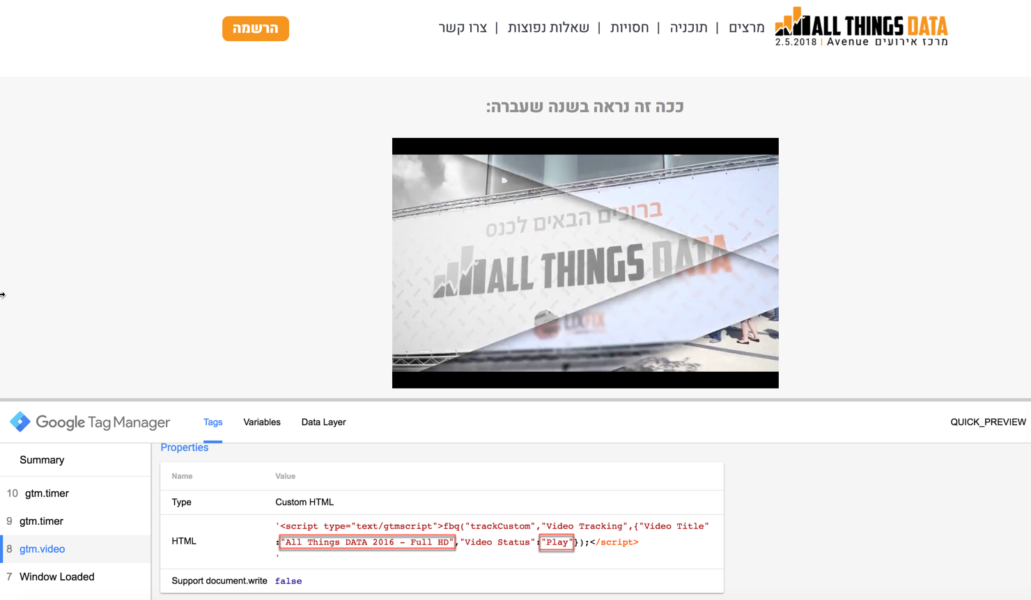Select event 7 Window Loaded
Viewport: 1031px width, 600px height.
click(x=75, y=577)
